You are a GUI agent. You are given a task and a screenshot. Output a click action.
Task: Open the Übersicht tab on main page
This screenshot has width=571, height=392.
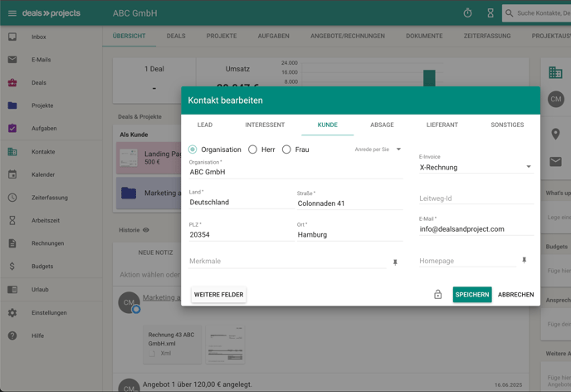pyautogui.click(x=129, y=36)
